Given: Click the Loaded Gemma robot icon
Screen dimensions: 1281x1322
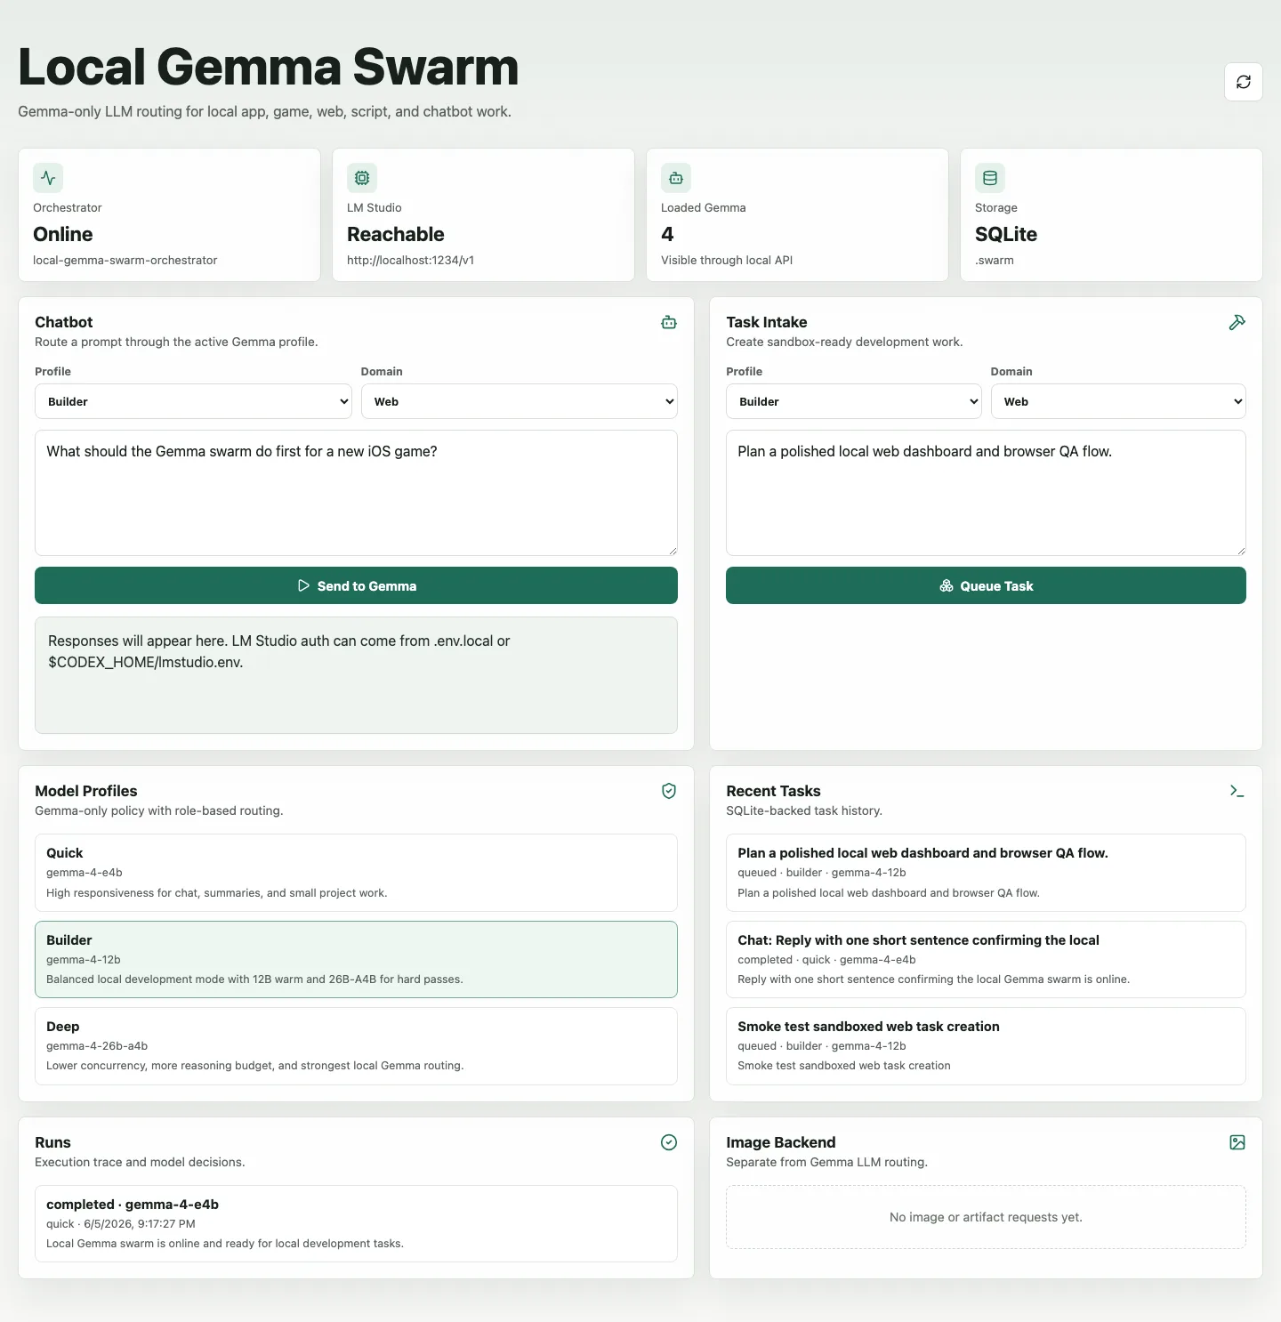Looking at the screenshot, I should point(676,178).
